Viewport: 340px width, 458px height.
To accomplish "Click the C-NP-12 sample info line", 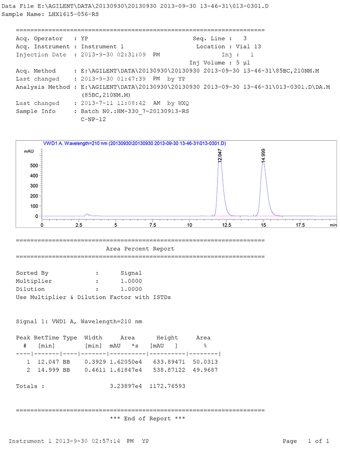I will tap(93, 119).
